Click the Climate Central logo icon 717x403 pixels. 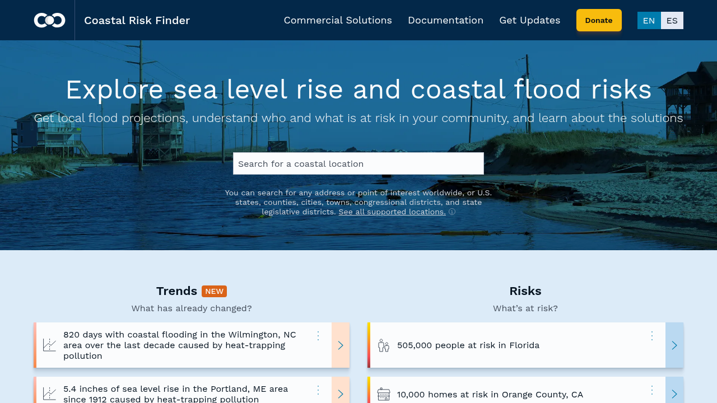(x=49, y=20)
